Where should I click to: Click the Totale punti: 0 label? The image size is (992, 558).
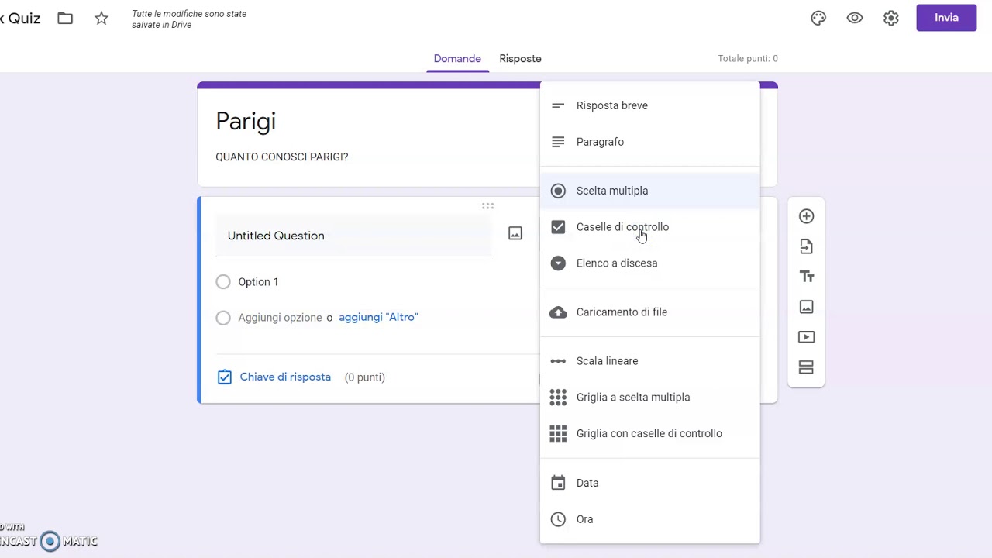748,59
